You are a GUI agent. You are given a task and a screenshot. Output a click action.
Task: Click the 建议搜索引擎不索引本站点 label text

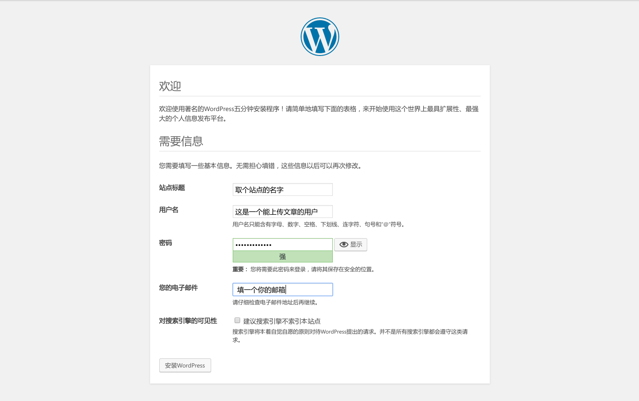282,321
